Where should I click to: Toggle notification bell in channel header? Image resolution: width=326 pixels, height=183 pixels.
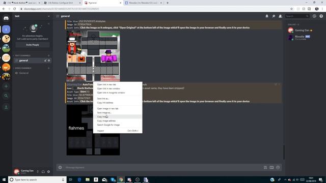pyautogui.click(x=267, y=16)
